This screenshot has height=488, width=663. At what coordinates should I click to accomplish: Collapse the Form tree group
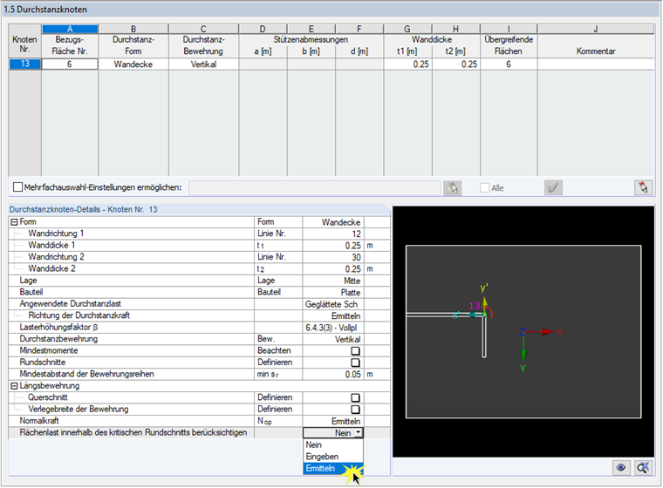tap(14, 222)
